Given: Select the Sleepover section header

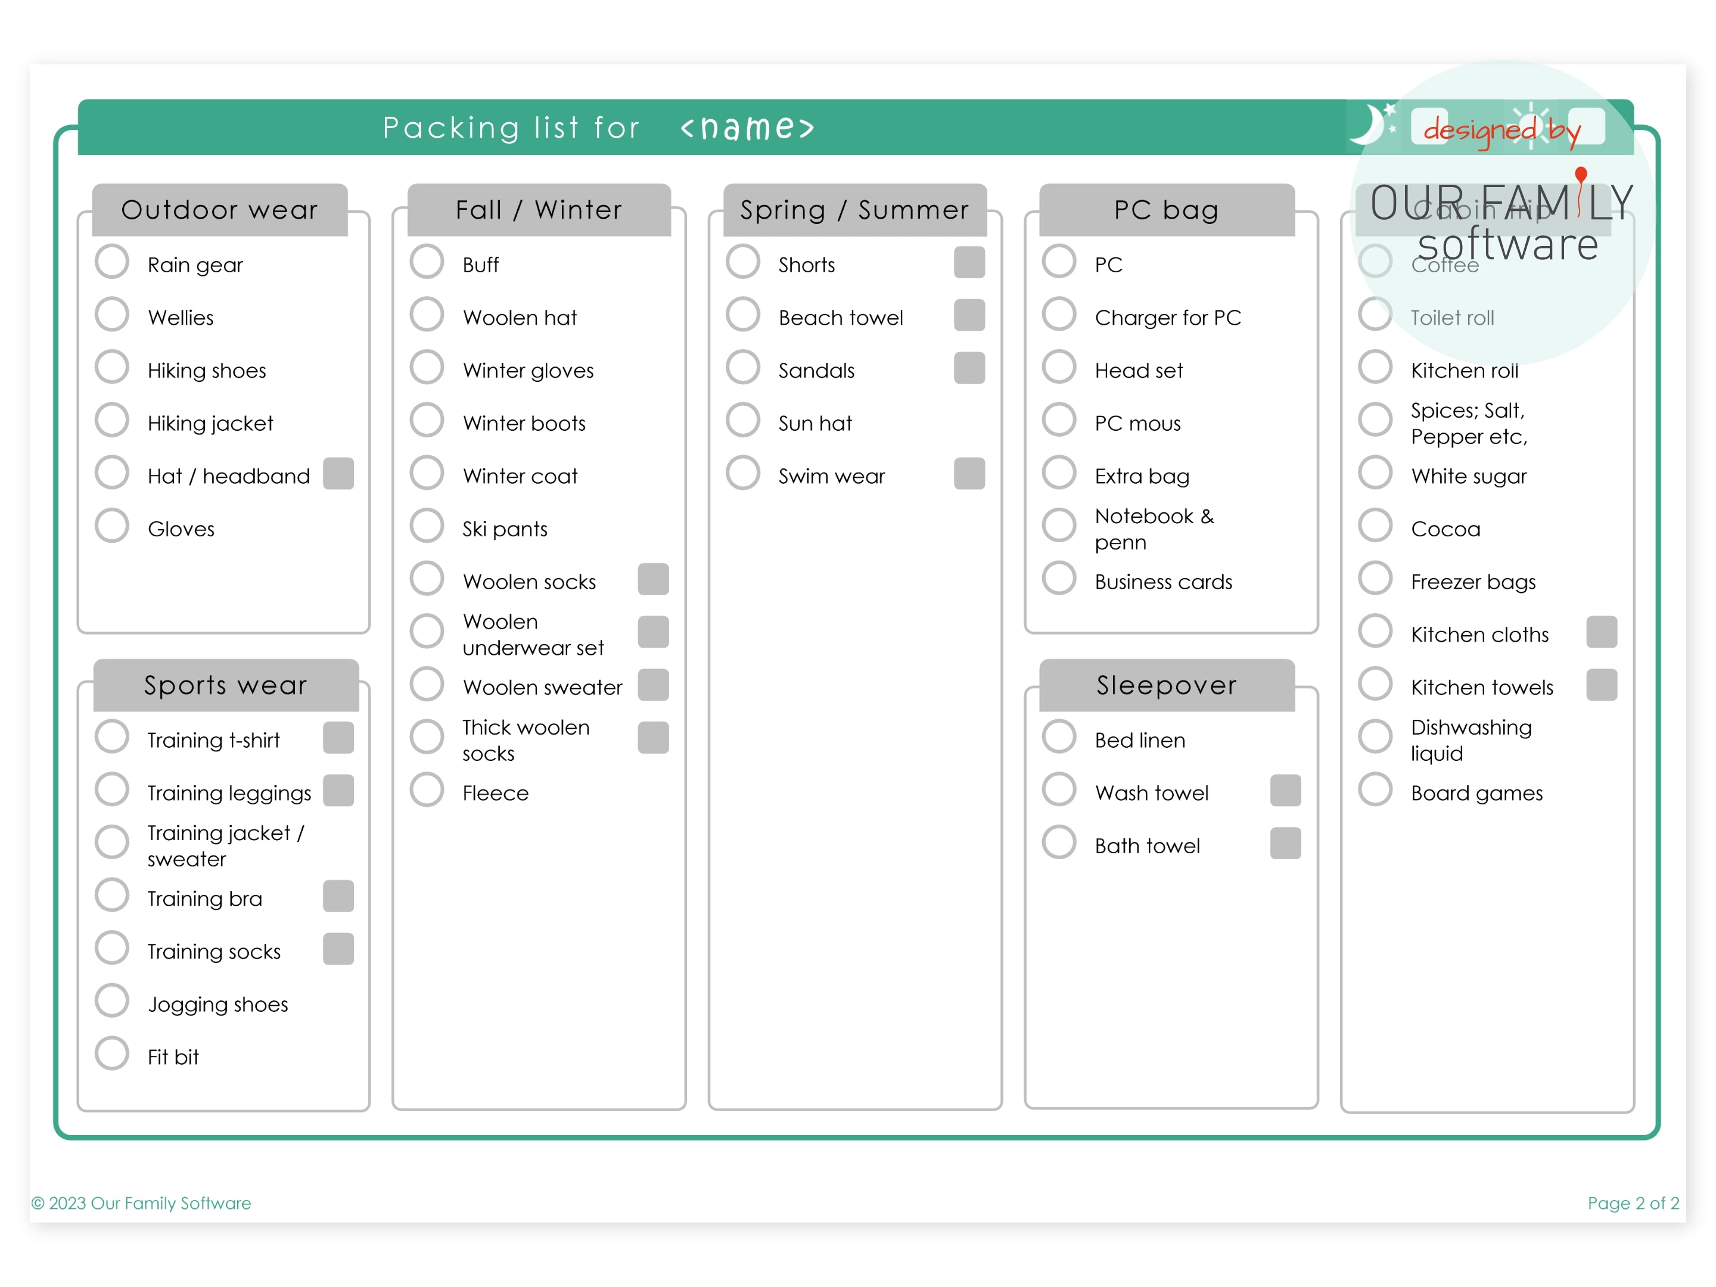Looking at the screenshot, I should [1167, 685].
